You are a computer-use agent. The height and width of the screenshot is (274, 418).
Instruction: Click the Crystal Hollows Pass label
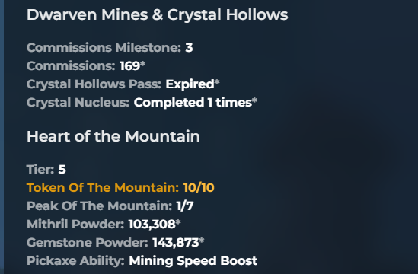point(94,84)
